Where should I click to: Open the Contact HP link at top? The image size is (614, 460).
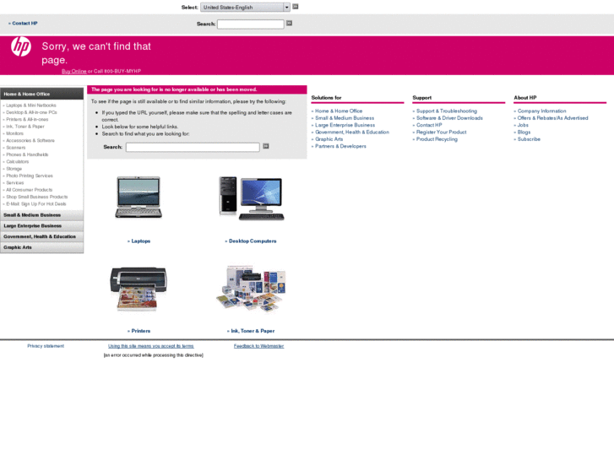click(24, 24)
